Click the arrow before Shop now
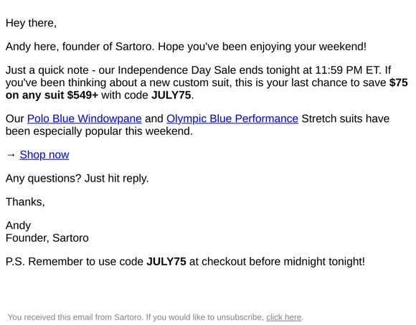Screen dimensions: 416x325 pyautogui.click(x=11, y=155)
